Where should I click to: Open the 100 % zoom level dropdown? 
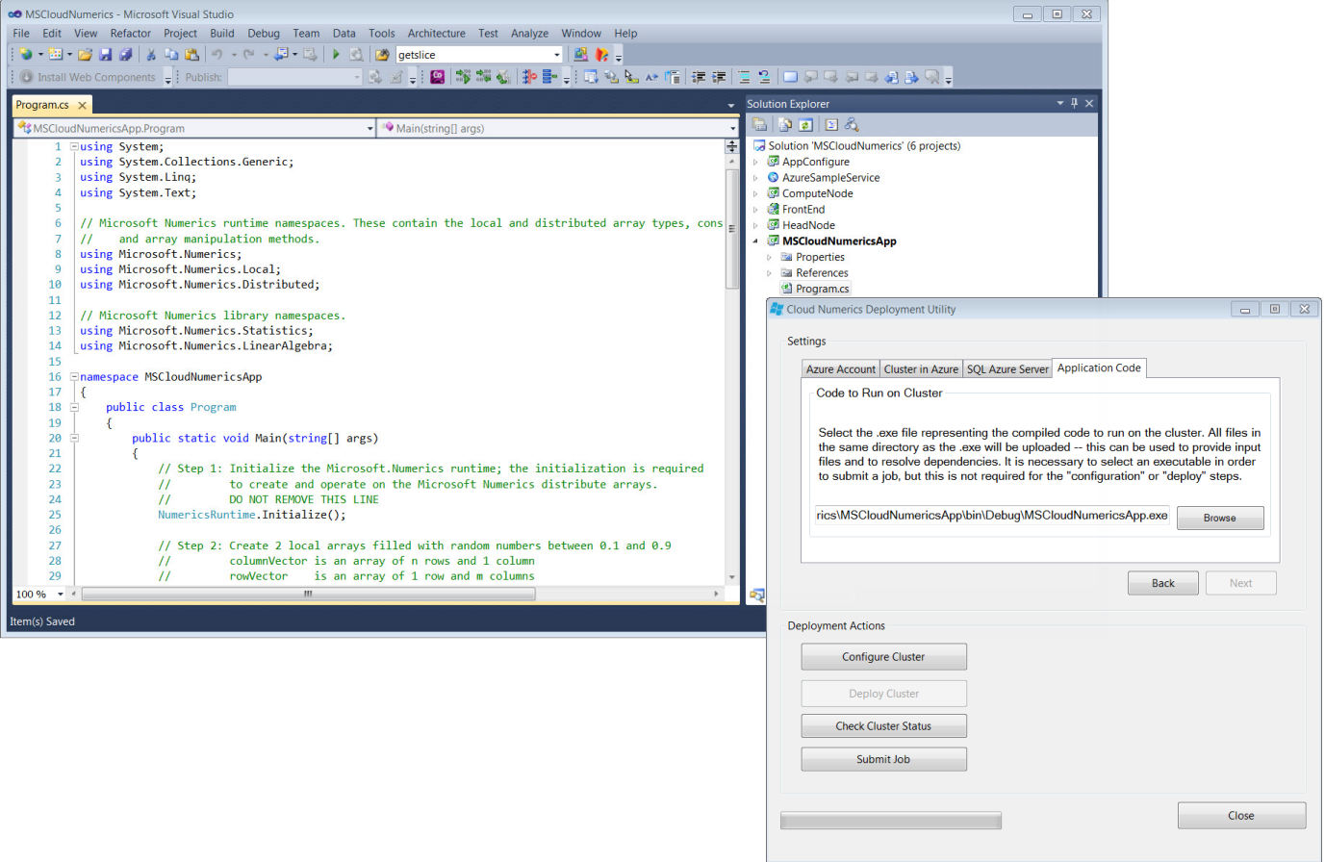coord(61,595)
